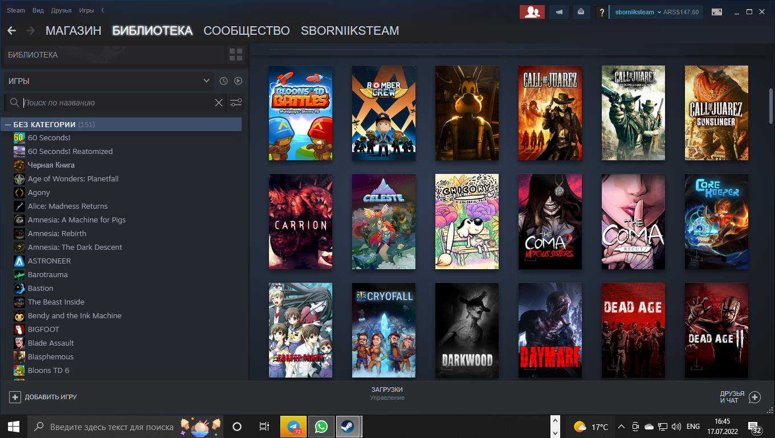The image size is (775, 438).
Task: Open the Celeste game cover
Action: (x=384, y=222)
